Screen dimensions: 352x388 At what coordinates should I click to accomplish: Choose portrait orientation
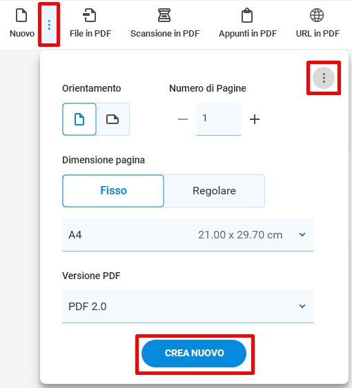(79, 119)
